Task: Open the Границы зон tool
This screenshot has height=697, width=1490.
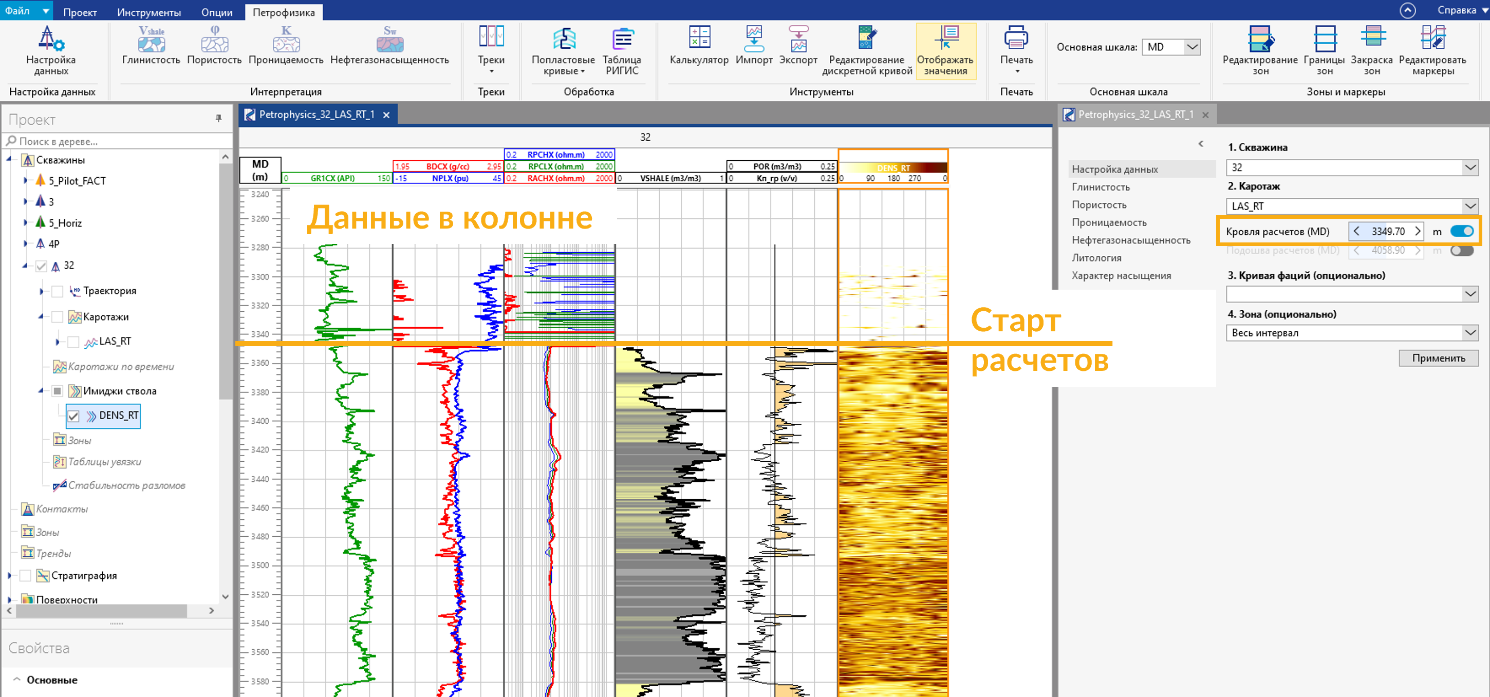Action: coord(1324,50)
